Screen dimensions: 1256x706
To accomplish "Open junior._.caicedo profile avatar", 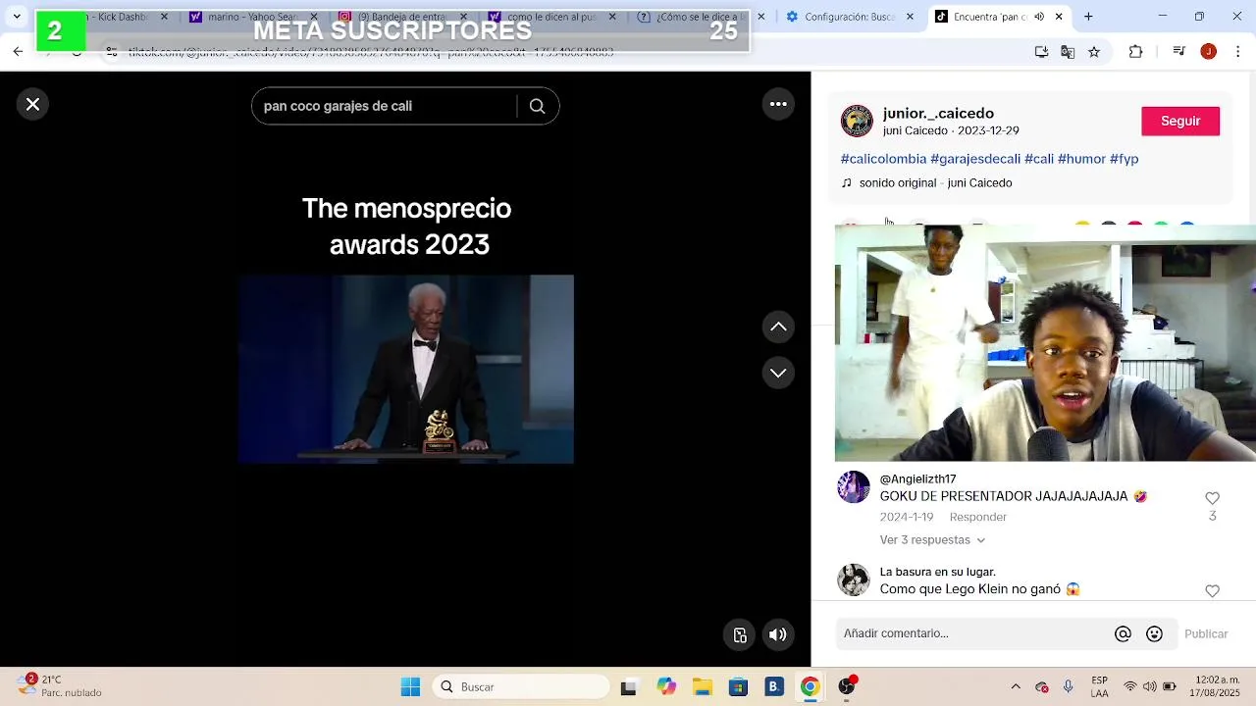I will click(x=857, y=121).
